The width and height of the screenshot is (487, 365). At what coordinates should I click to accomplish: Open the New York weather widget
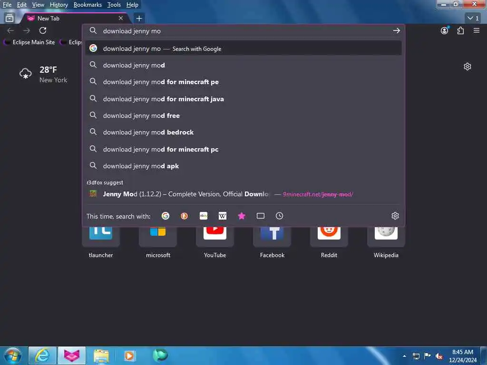(x=43, y=74)
